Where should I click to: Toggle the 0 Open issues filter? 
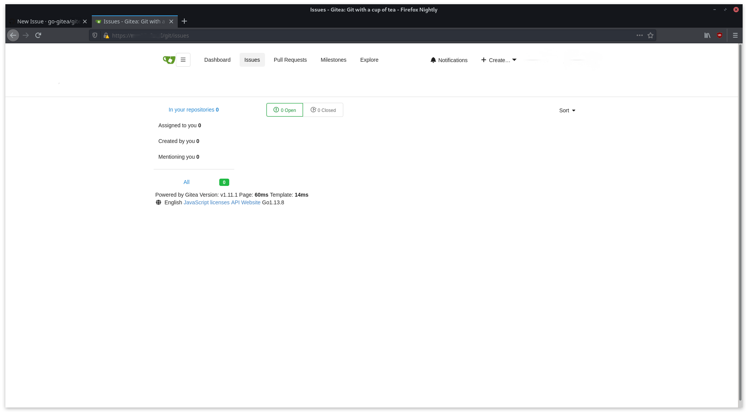[284, 110]
